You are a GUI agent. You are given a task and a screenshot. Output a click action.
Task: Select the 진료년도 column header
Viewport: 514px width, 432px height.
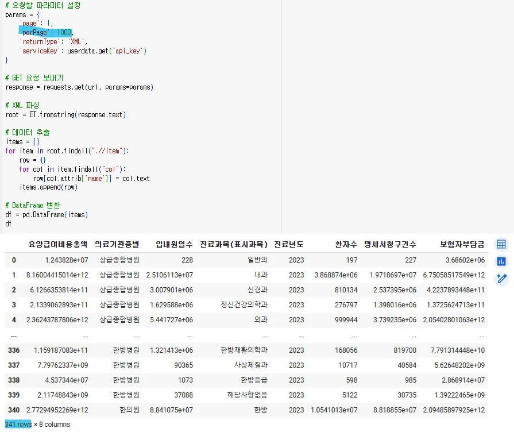(289, 244)
